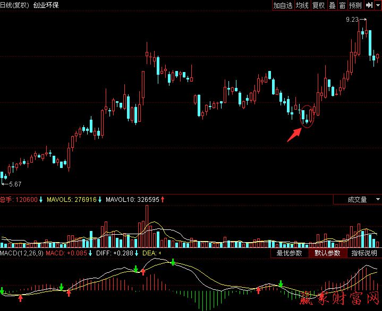Toggle the 叠 overlay chart option
This screenshot has width=382, height=311.
332,5
